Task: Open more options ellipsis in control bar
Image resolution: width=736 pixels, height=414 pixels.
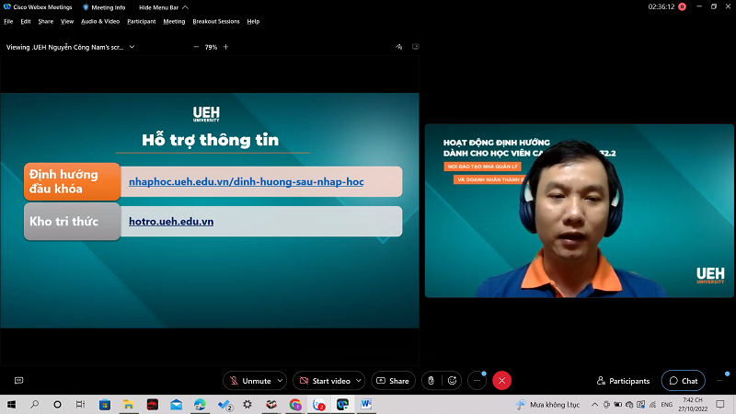Action: [x=477, y=381]
